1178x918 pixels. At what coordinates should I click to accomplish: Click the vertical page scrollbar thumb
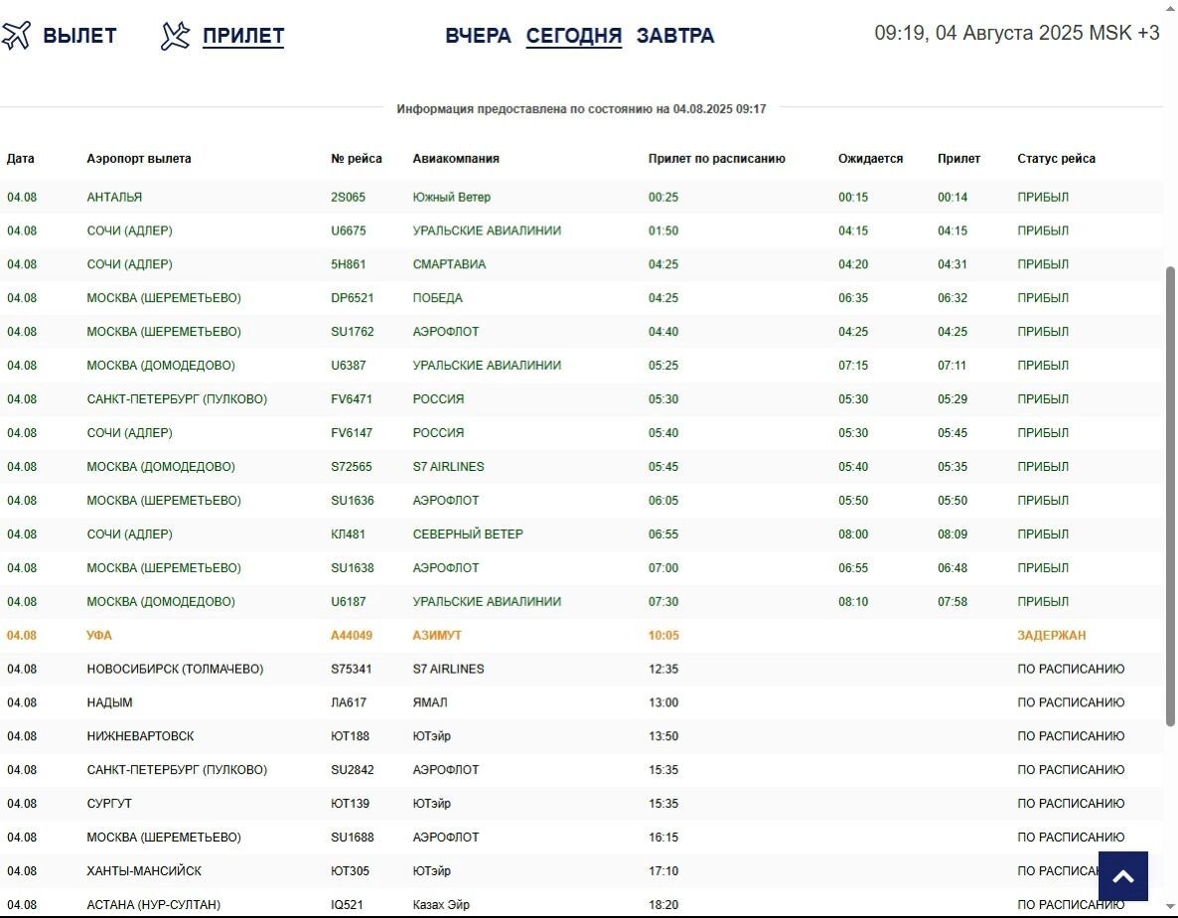(x=1170, y=497)
